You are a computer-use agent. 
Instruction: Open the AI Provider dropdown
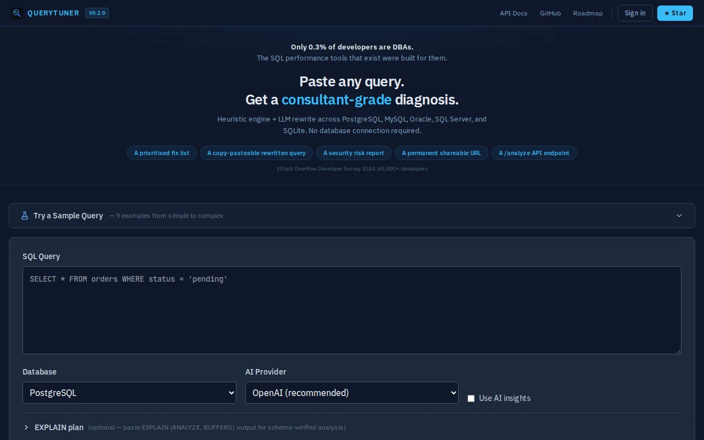pos(352,393)
